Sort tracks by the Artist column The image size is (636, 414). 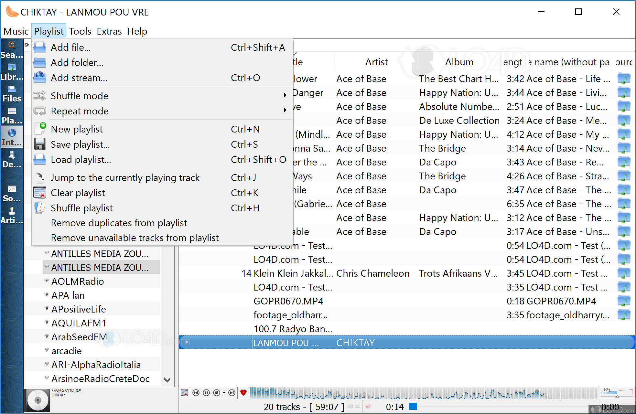click(376, 62)
